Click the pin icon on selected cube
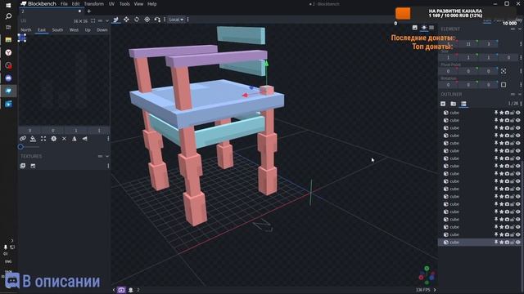Screen dimensions: 524x294 point(496,243)
